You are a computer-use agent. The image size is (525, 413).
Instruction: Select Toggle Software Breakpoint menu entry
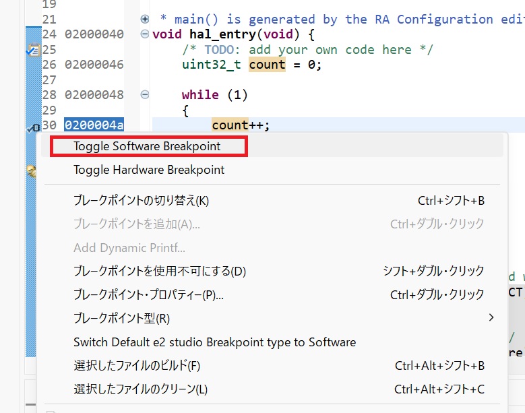[x=272, y=146]
